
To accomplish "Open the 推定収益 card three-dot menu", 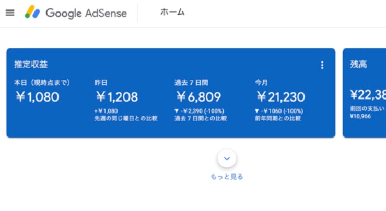I will 322,65.
